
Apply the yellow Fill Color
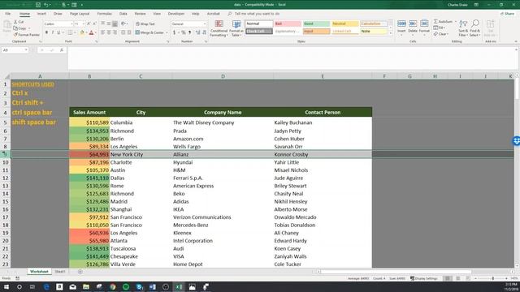[82, 32]
